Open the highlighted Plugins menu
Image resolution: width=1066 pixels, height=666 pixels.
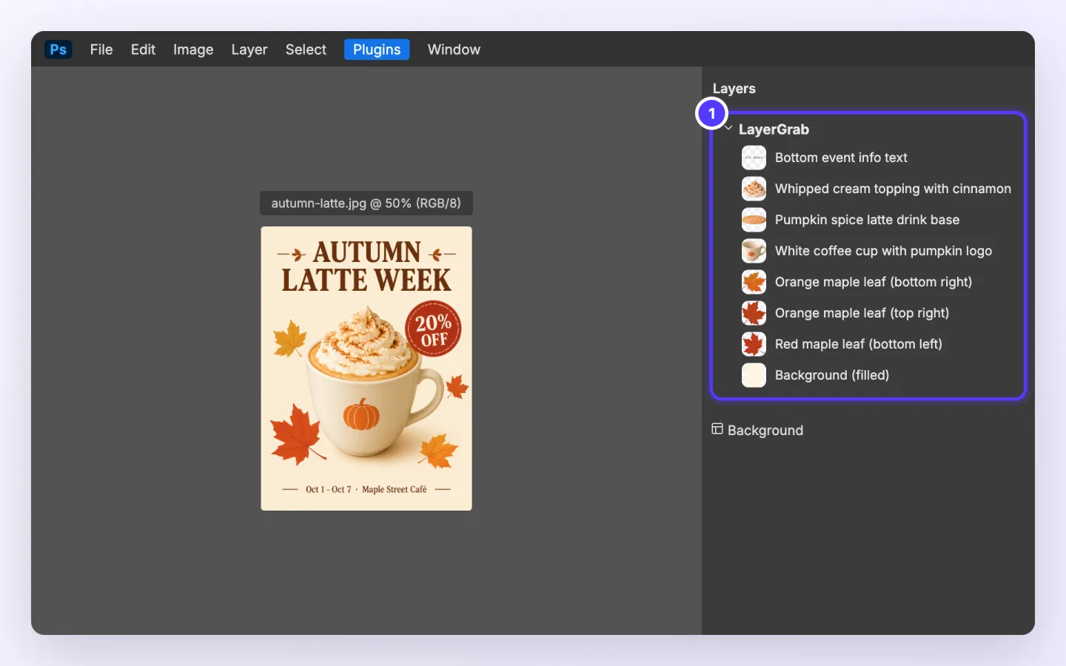point(377,50)
